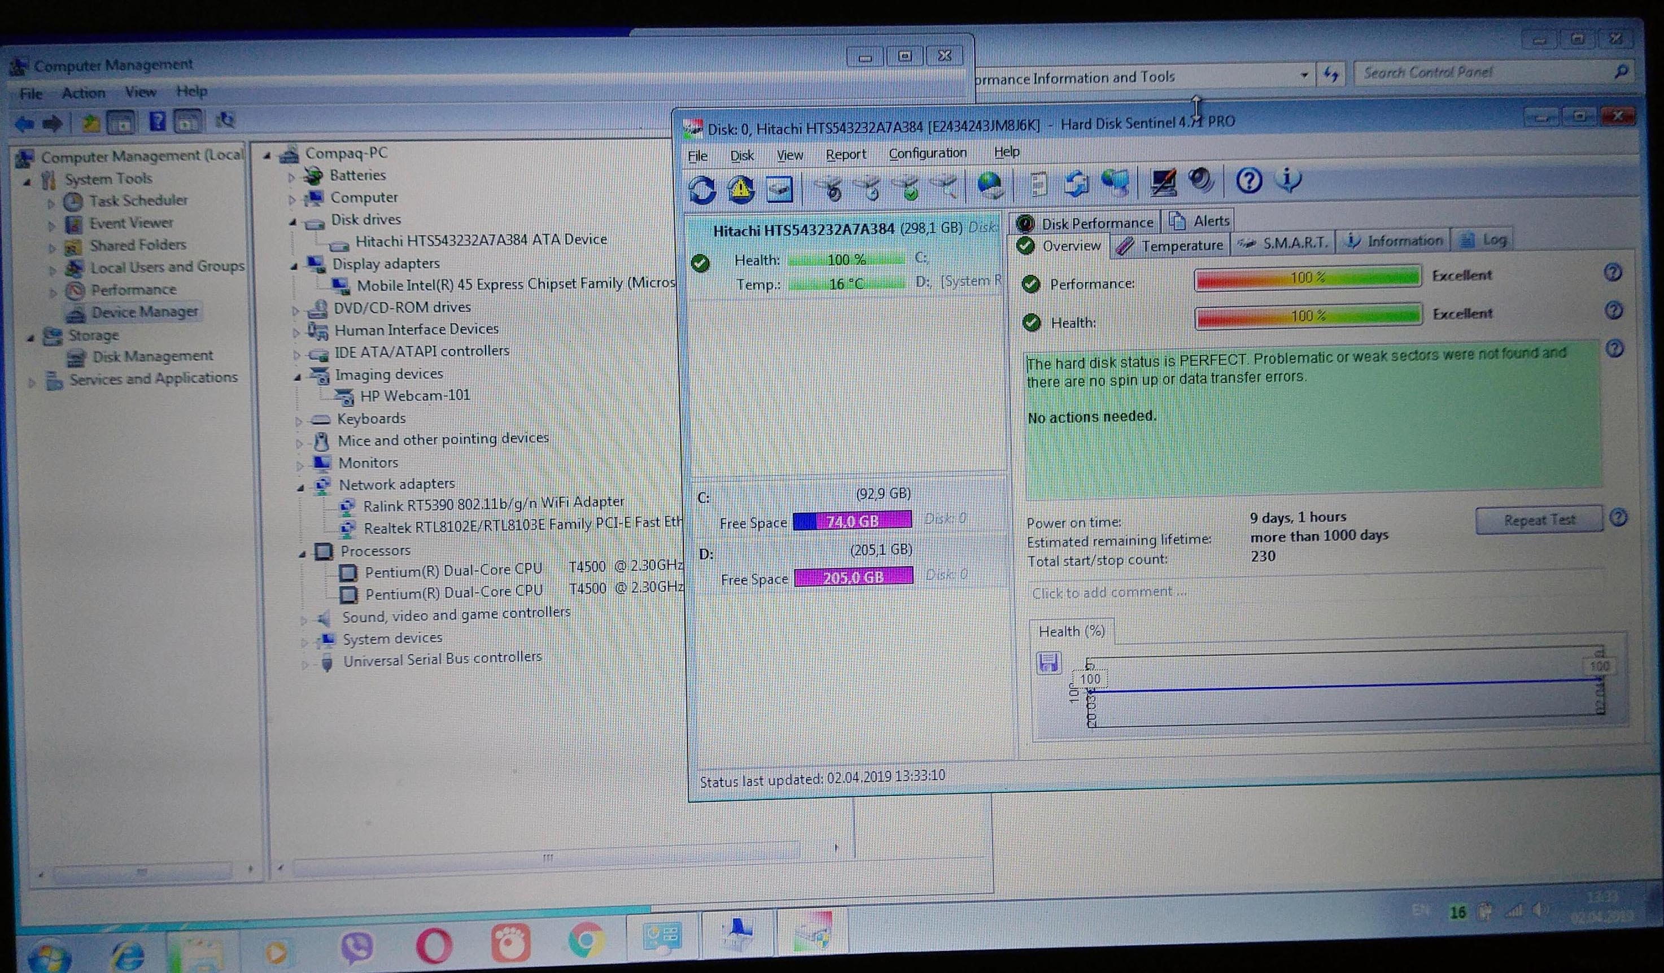The image size is (1664, 973).
Task: Switch to the S.M.A.R.T. tab
Action: (x=1285, y=243)
